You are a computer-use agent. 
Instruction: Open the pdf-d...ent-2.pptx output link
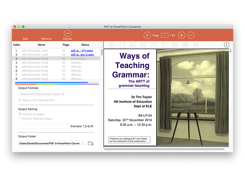coord(82,55)
